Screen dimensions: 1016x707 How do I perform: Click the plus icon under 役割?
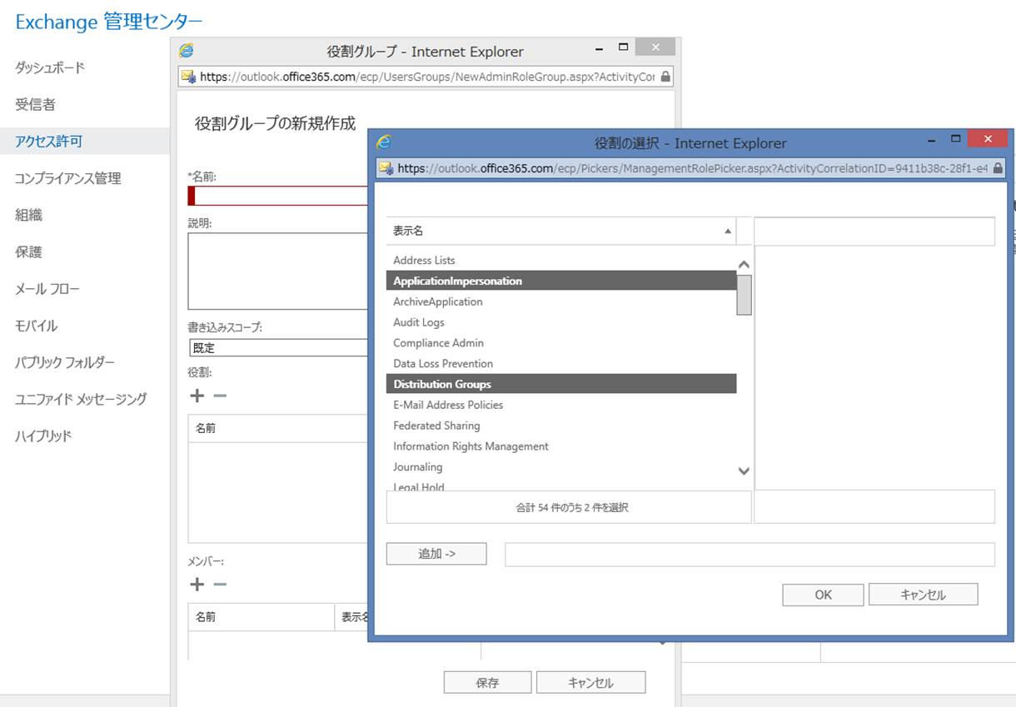tap(197, 396)
